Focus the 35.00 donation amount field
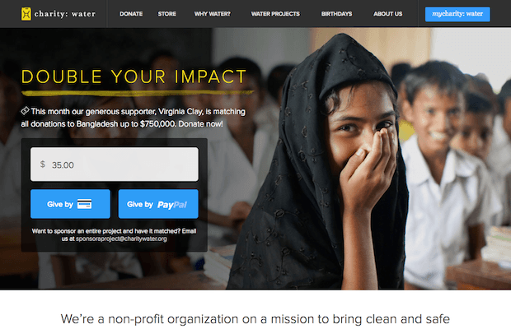Viewport: 511px width, 329px height. coord(115,164)
